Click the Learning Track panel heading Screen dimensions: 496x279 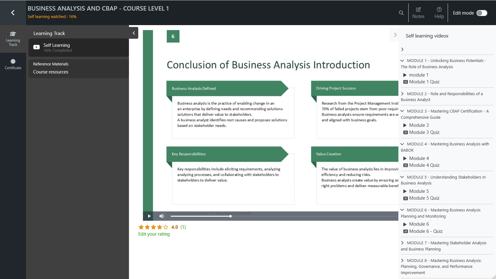pyautogui.click(x=49, y=33)
